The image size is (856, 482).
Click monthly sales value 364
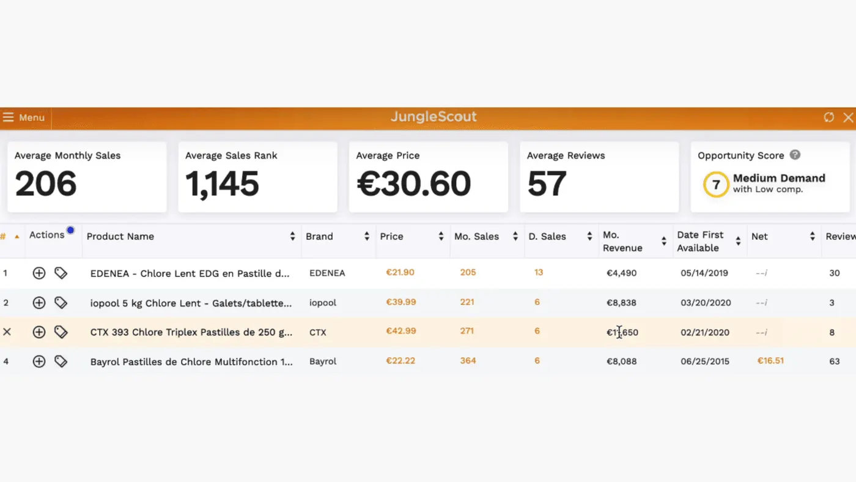[468, 360]
